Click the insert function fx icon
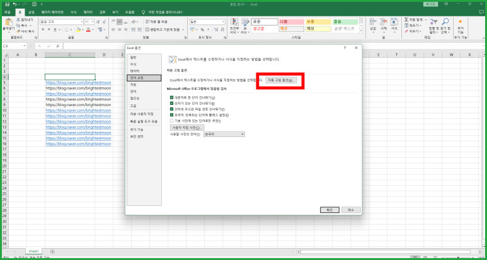The width and height of the screenshot is (487, 260). tap(58, 46)
